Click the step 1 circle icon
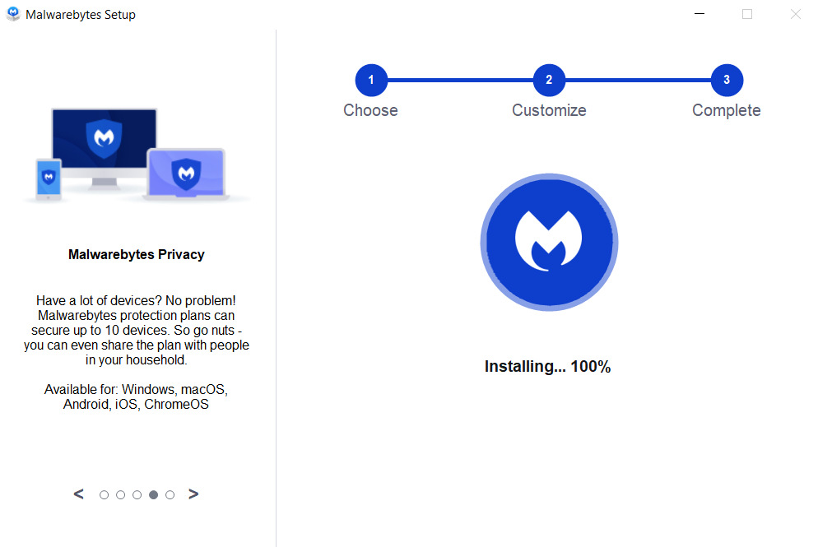This screenshot has width=818, height=547. (x=371, y=80)
